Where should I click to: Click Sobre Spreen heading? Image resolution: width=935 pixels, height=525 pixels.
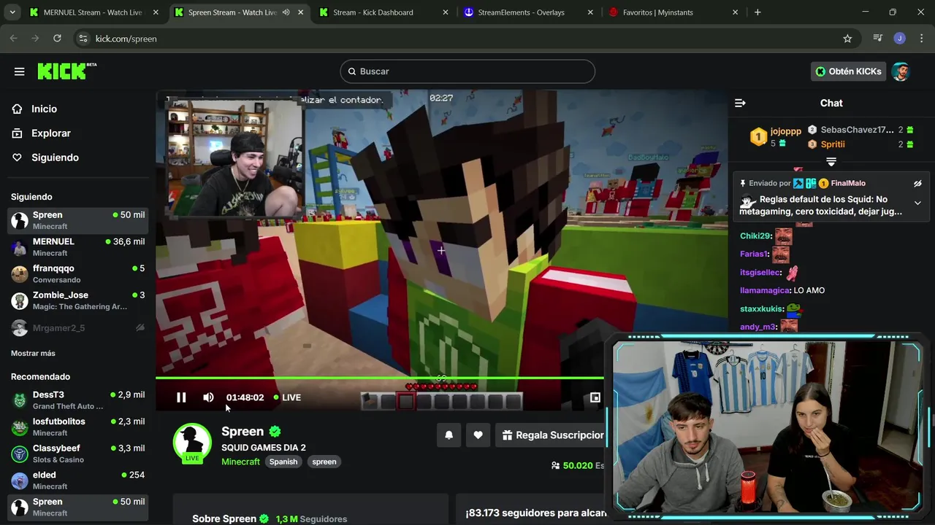point(224,518)
